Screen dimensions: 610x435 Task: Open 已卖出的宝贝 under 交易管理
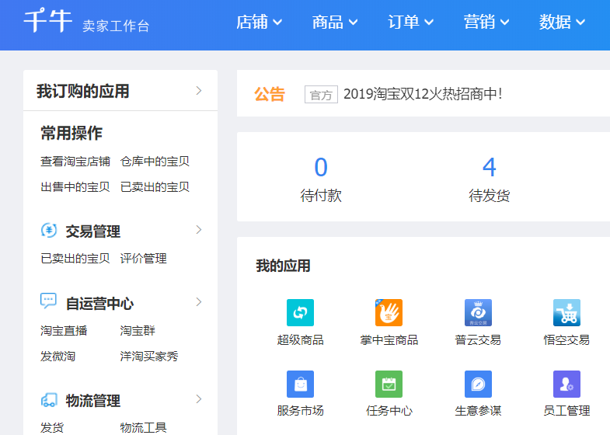coord(75,259)
